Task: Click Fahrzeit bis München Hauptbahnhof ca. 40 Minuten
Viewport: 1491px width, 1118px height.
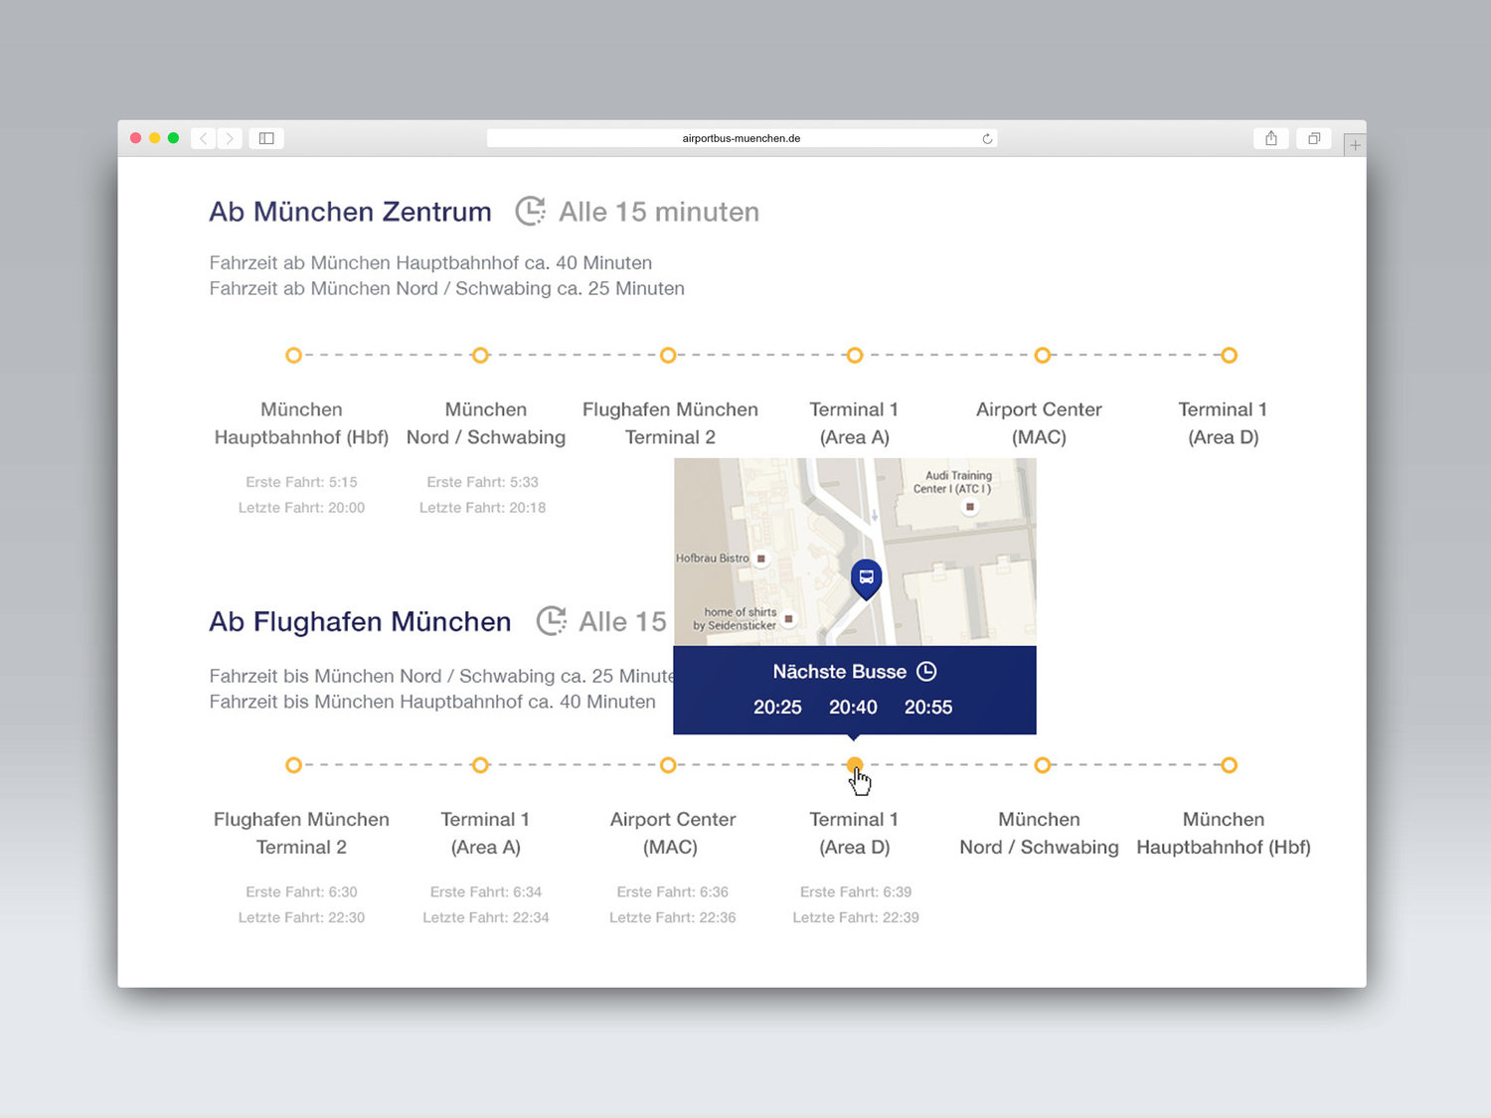Action: pyautogui.click(x=432, y=702)
